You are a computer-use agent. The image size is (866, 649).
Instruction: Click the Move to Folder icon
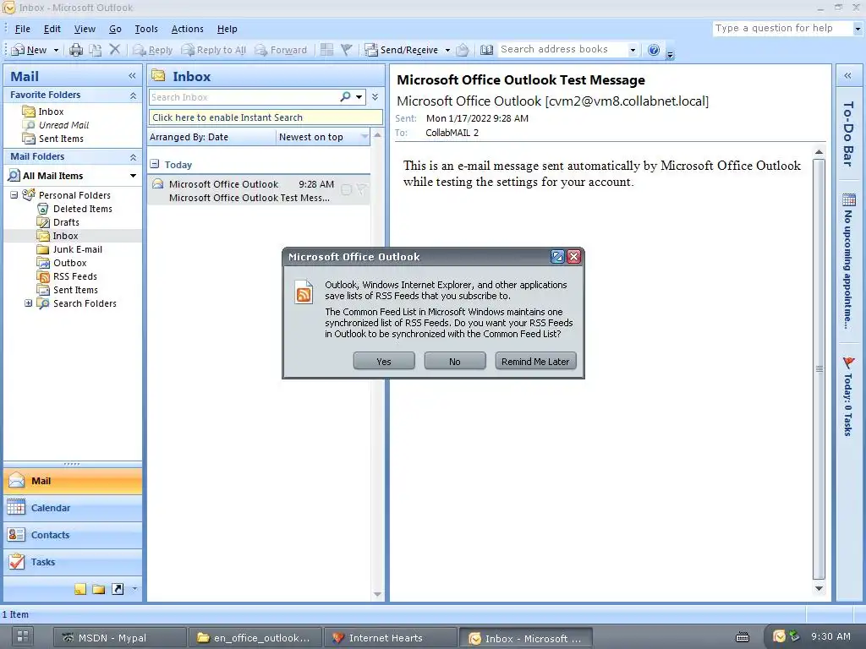point(96,50)
